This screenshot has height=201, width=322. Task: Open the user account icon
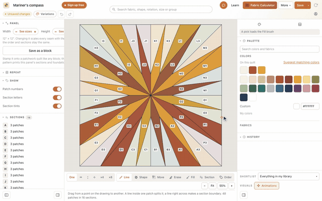pos(316,14)
